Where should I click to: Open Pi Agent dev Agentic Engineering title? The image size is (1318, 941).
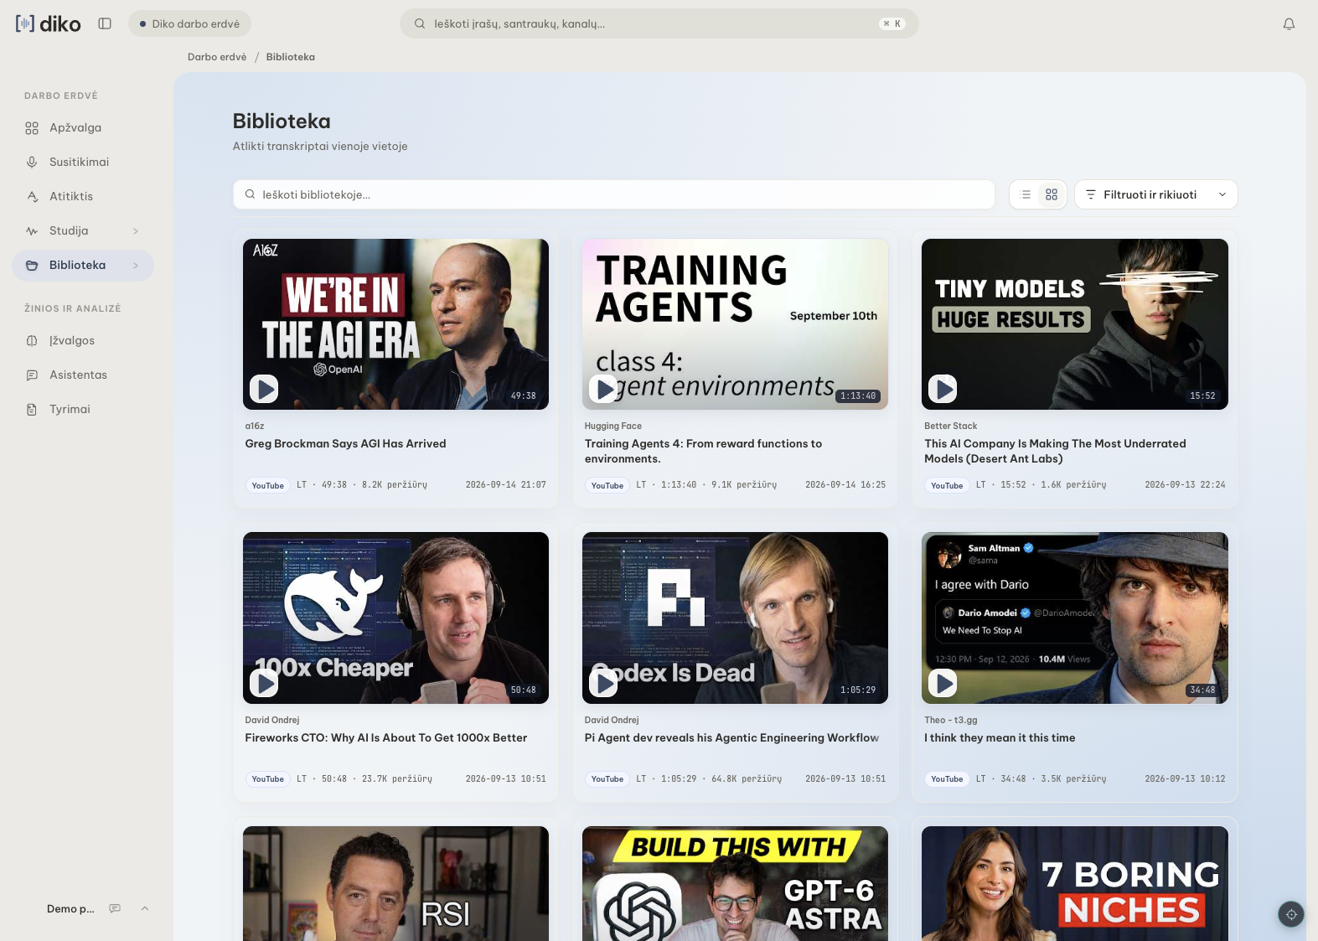731,738
